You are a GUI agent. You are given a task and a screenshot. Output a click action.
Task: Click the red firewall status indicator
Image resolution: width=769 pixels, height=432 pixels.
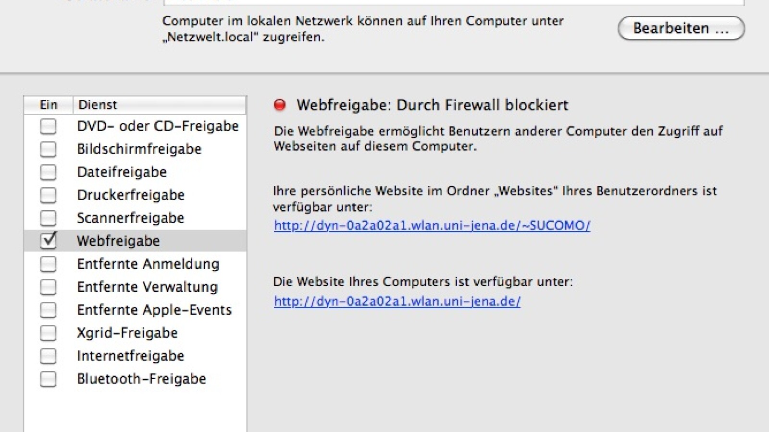click(280, 105)
